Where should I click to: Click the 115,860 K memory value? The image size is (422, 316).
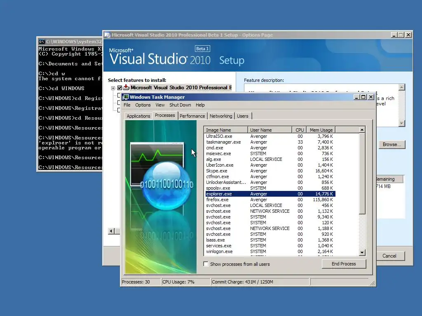pos(323,200)
